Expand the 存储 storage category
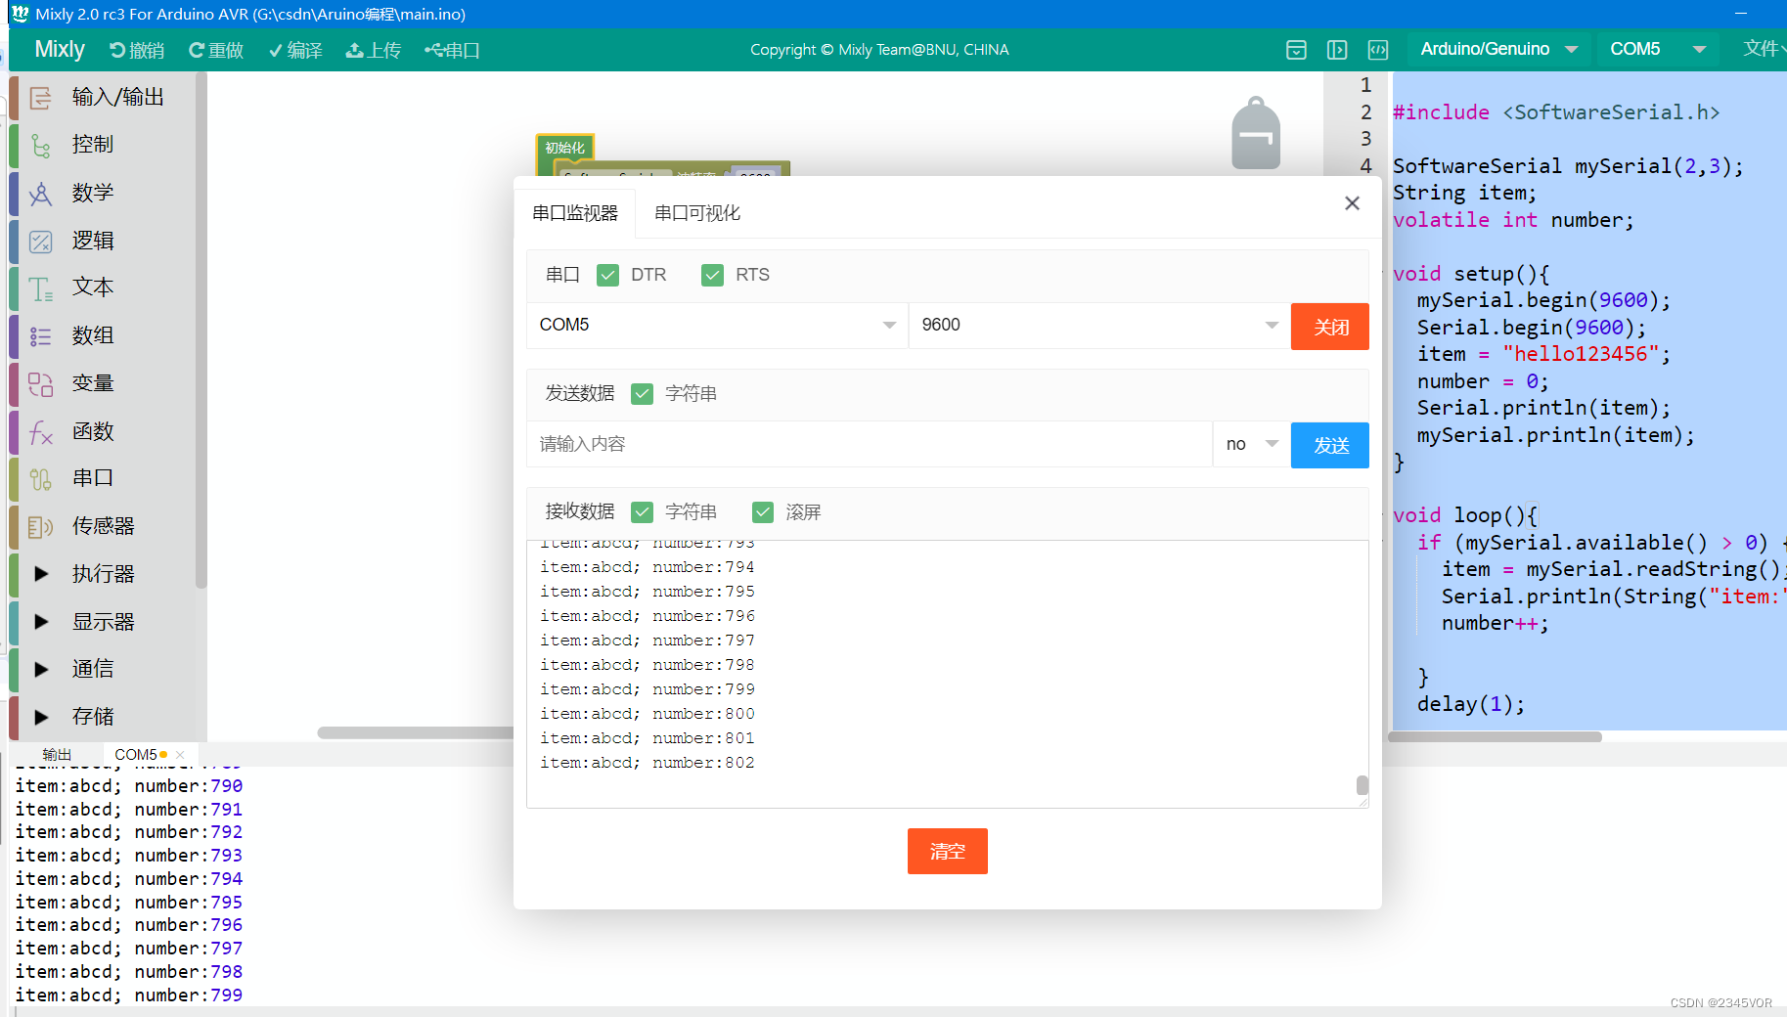This screenshot has width=1787, height=1017. [x=41, y=717]
